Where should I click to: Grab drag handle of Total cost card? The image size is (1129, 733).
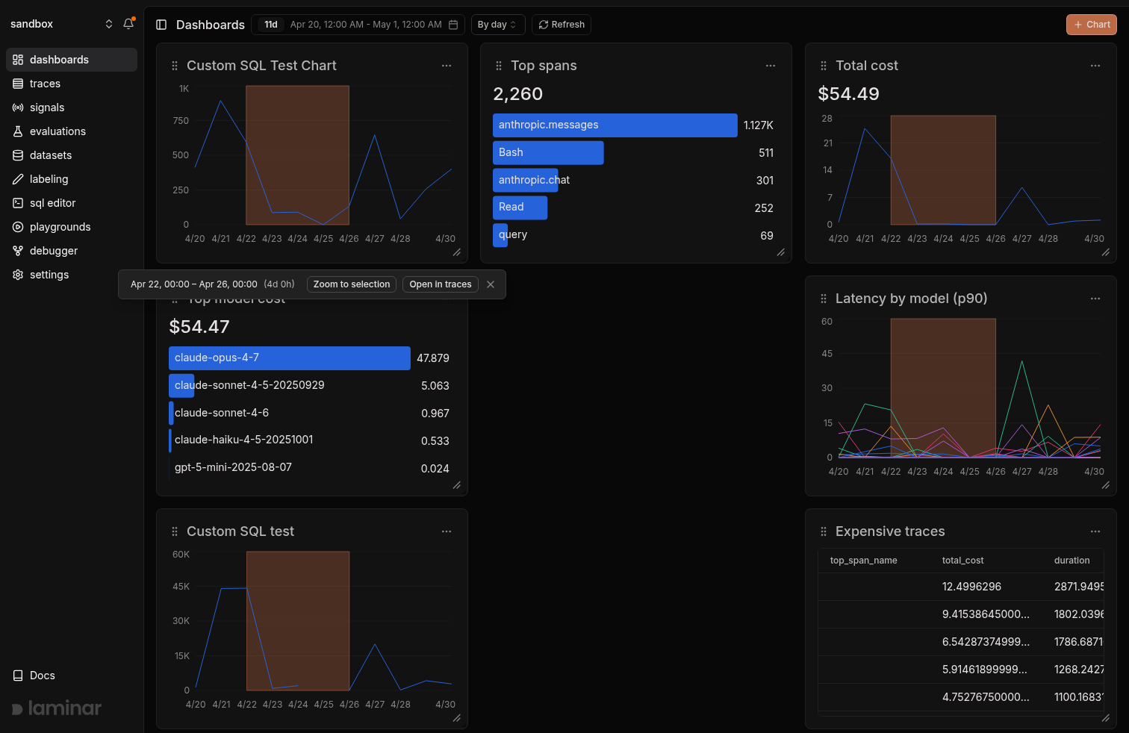click(824, 66)
